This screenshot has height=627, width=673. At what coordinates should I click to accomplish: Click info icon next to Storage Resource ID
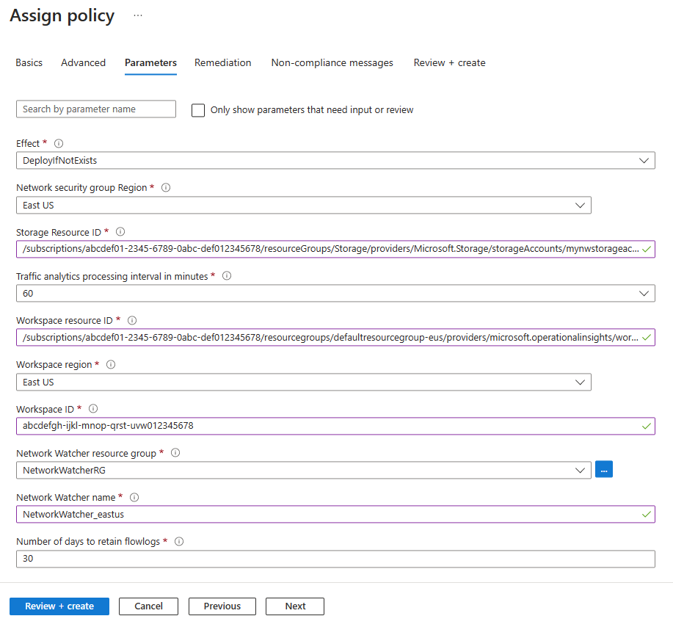pyautogui.click(x=120, y=232)
